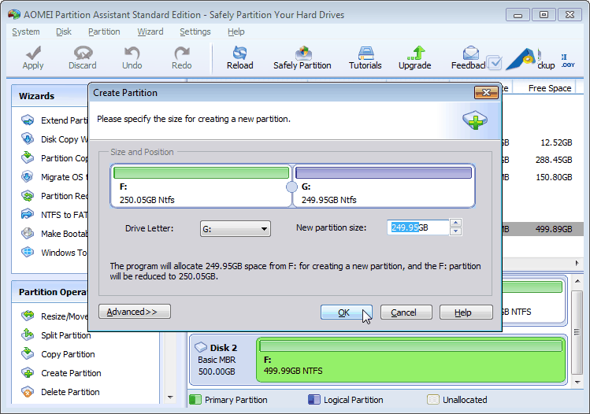Image resolution: width=590 pixels, height=414 pixels.
Task: Launch the Partition Copy wizard icon
Action: 28,158
